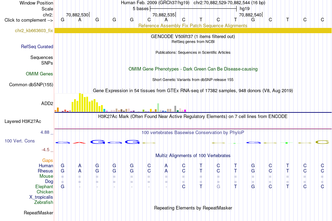Click the Reference Assembly Fix Patch title

tap(193, 25)
